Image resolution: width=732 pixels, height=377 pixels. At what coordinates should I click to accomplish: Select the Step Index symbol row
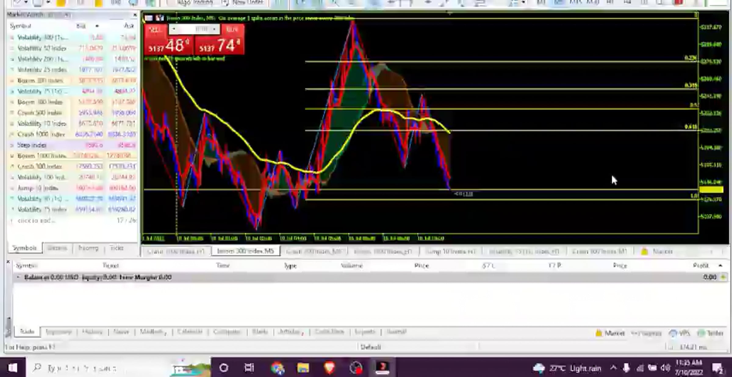[x=32, y=145]
